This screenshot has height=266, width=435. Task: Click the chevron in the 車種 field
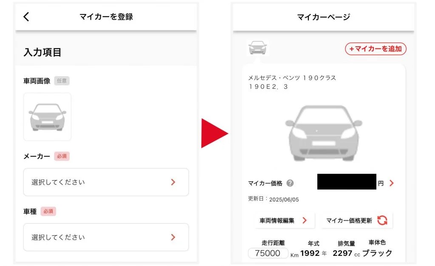(173, 237)
